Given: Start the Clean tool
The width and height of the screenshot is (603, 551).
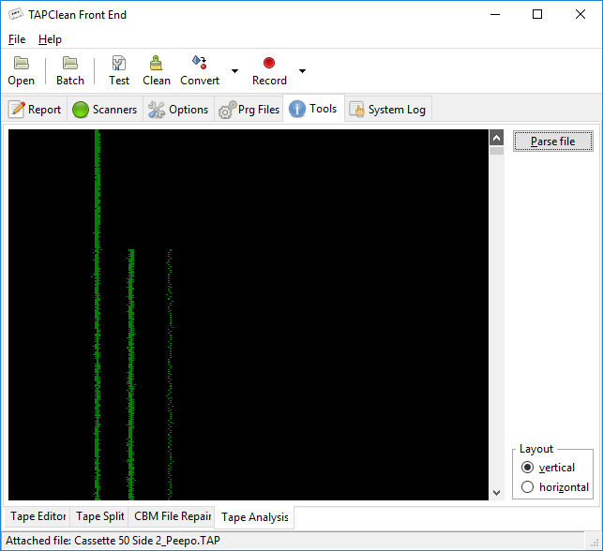Looking at the screenshot, I should click(156, 71).
